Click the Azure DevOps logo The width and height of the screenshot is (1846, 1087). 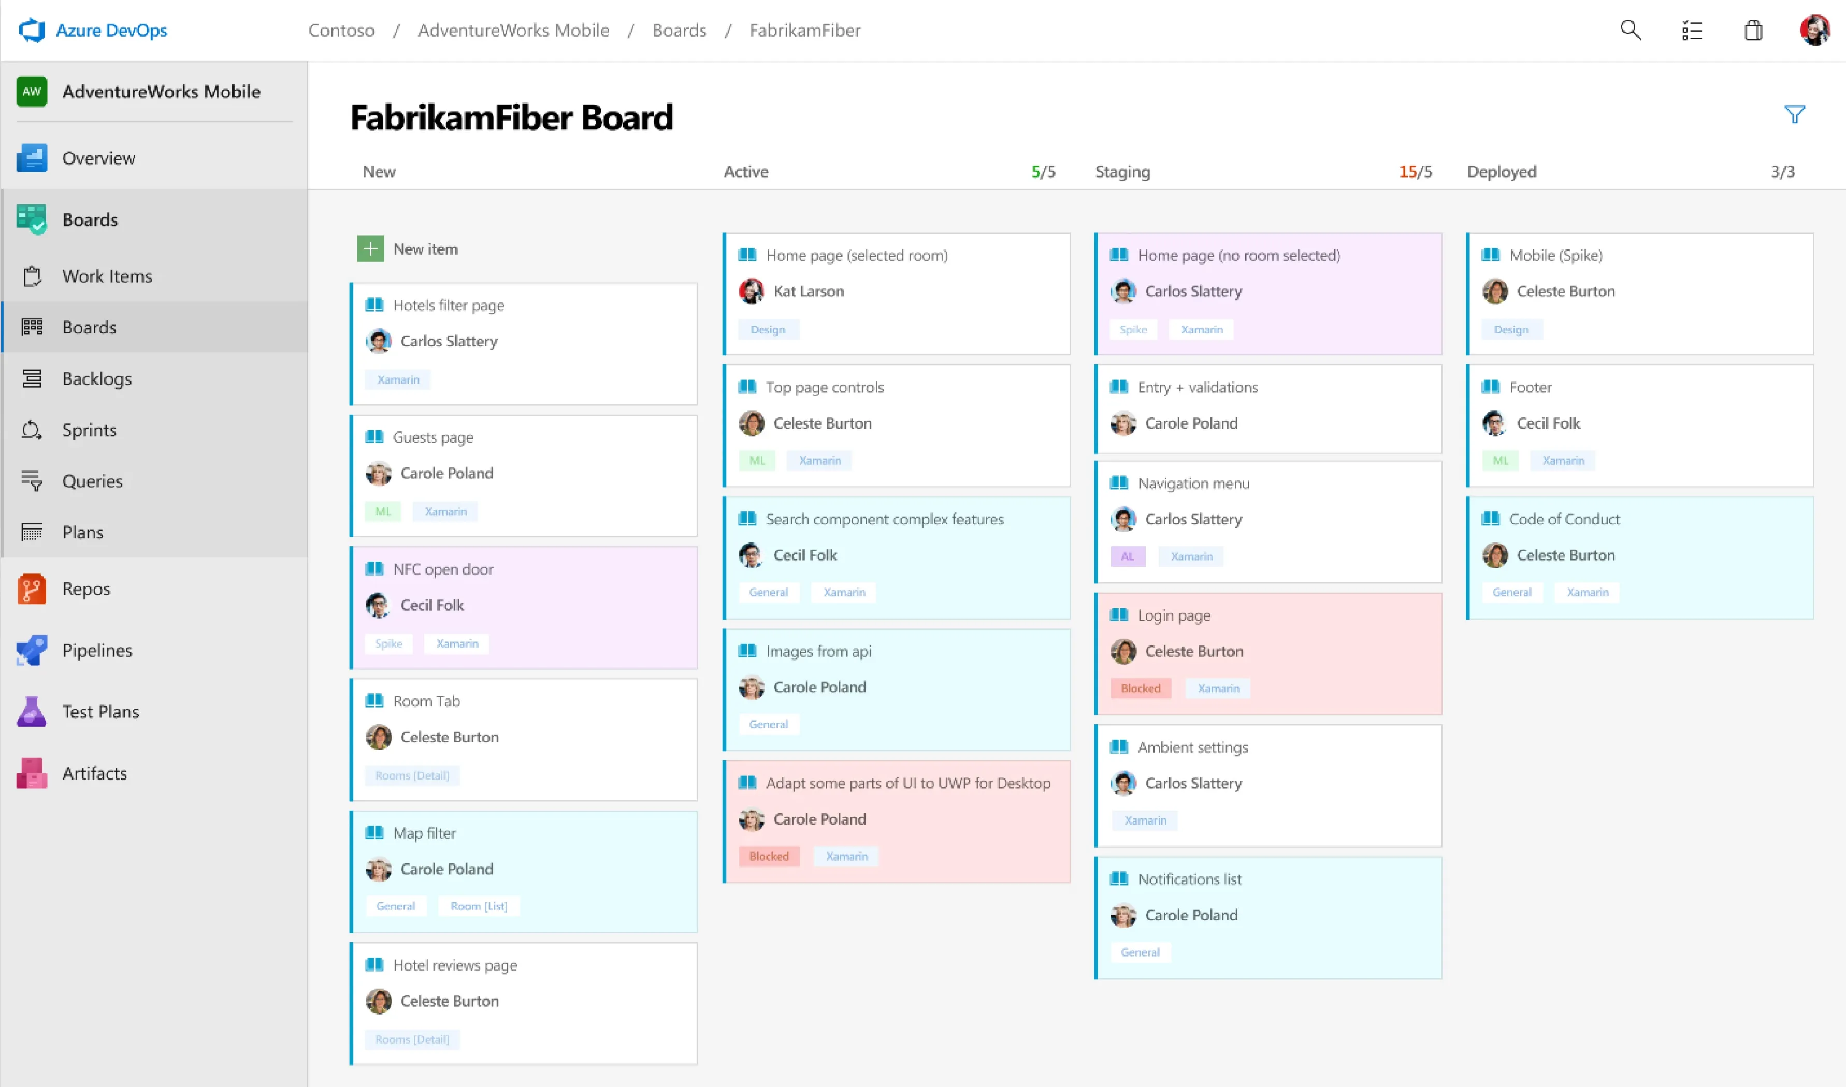32,30
